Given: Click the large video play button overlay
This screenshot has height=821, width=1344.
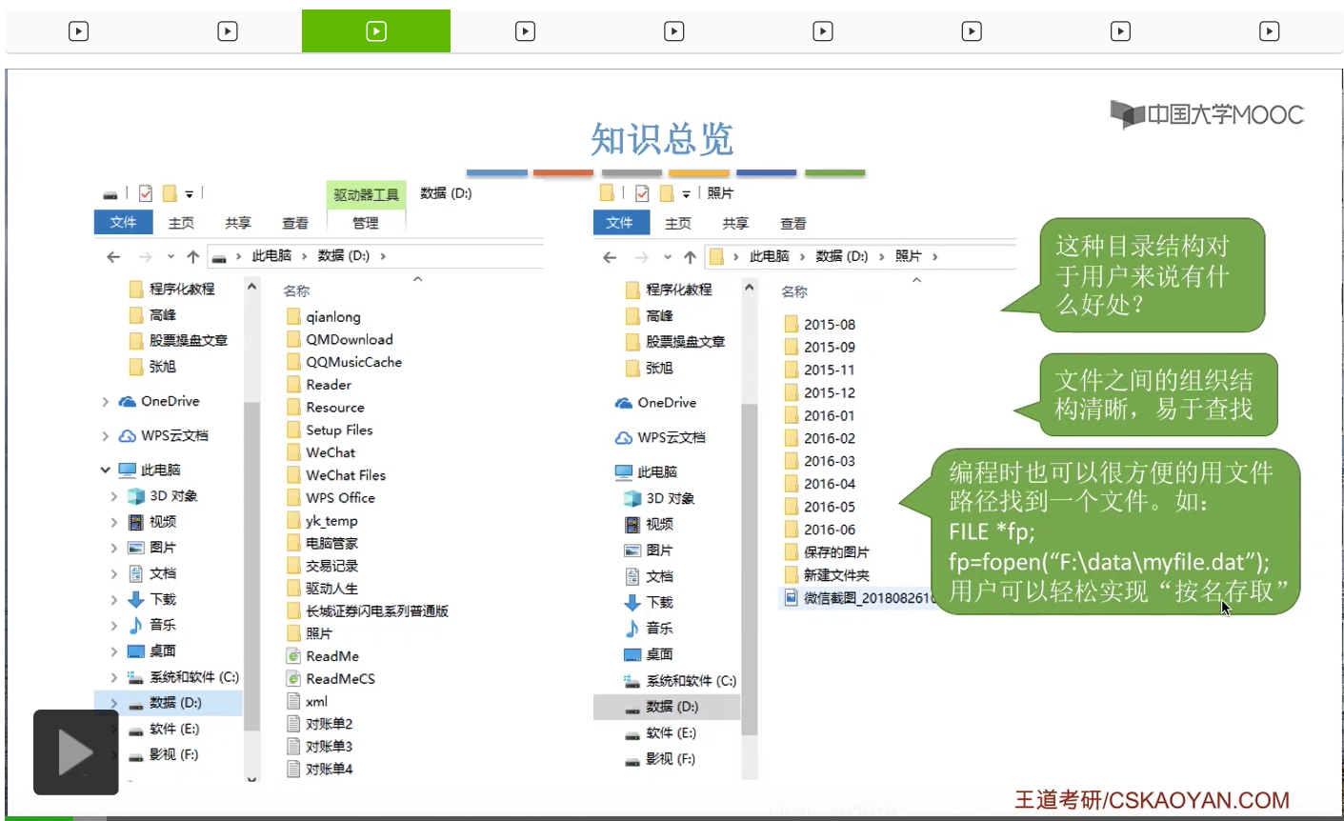Looking at the screenshot, I should click(76, 752).
